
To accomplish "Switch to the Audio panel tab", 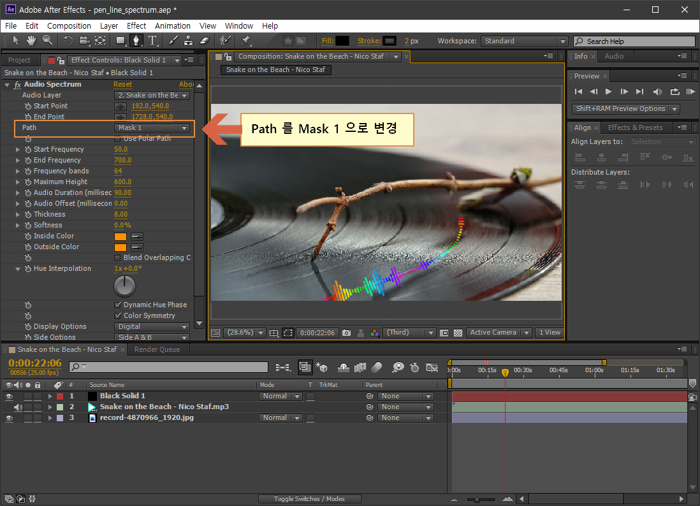I will [614, 56].
